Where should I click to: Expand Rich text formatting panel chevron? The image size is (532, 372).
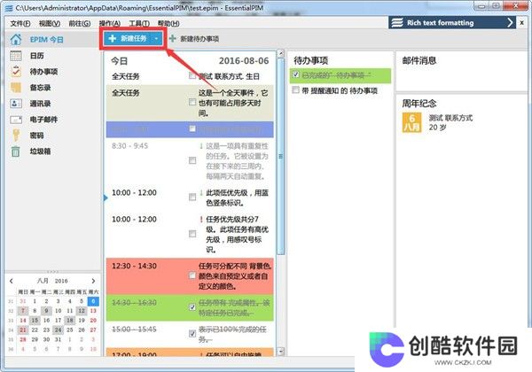[510, 23]
